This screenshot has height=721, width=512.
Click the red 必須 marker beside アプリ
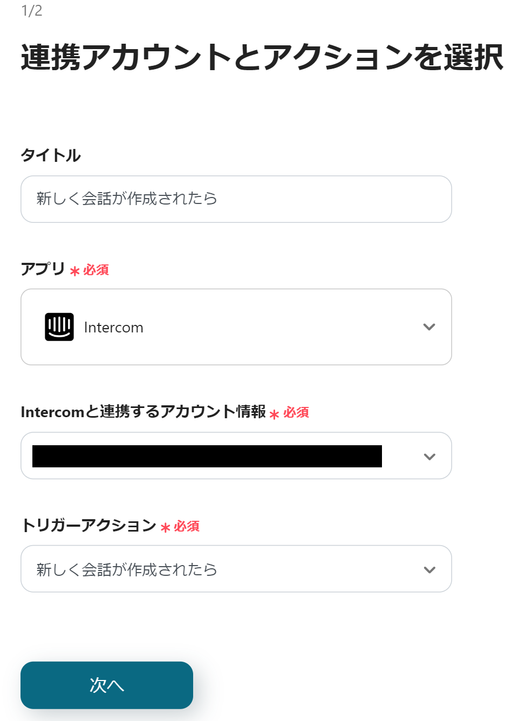click(96, 270)
